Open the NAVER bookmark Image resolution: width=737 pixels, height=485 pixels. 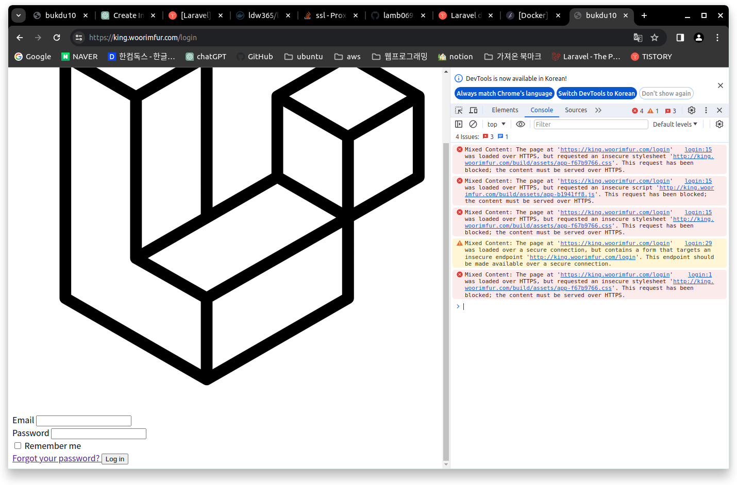pos(79,57)
